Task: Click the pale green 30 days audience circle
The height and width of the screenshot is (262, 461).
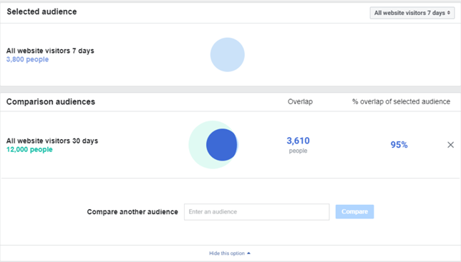Action: click(x=197, y=145)
